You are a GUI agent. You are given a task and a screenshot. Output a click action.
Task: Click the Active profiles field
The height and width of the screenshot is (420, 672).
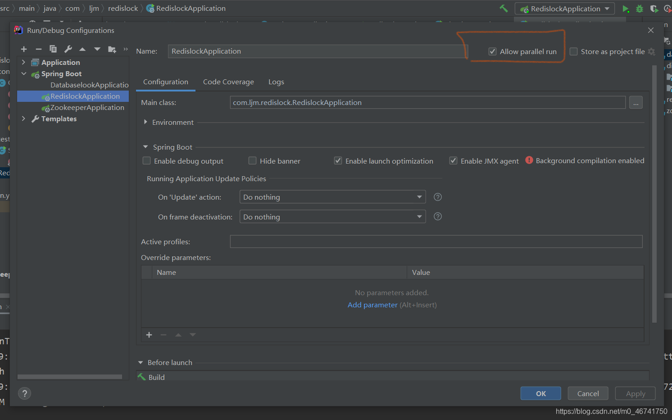436,242
